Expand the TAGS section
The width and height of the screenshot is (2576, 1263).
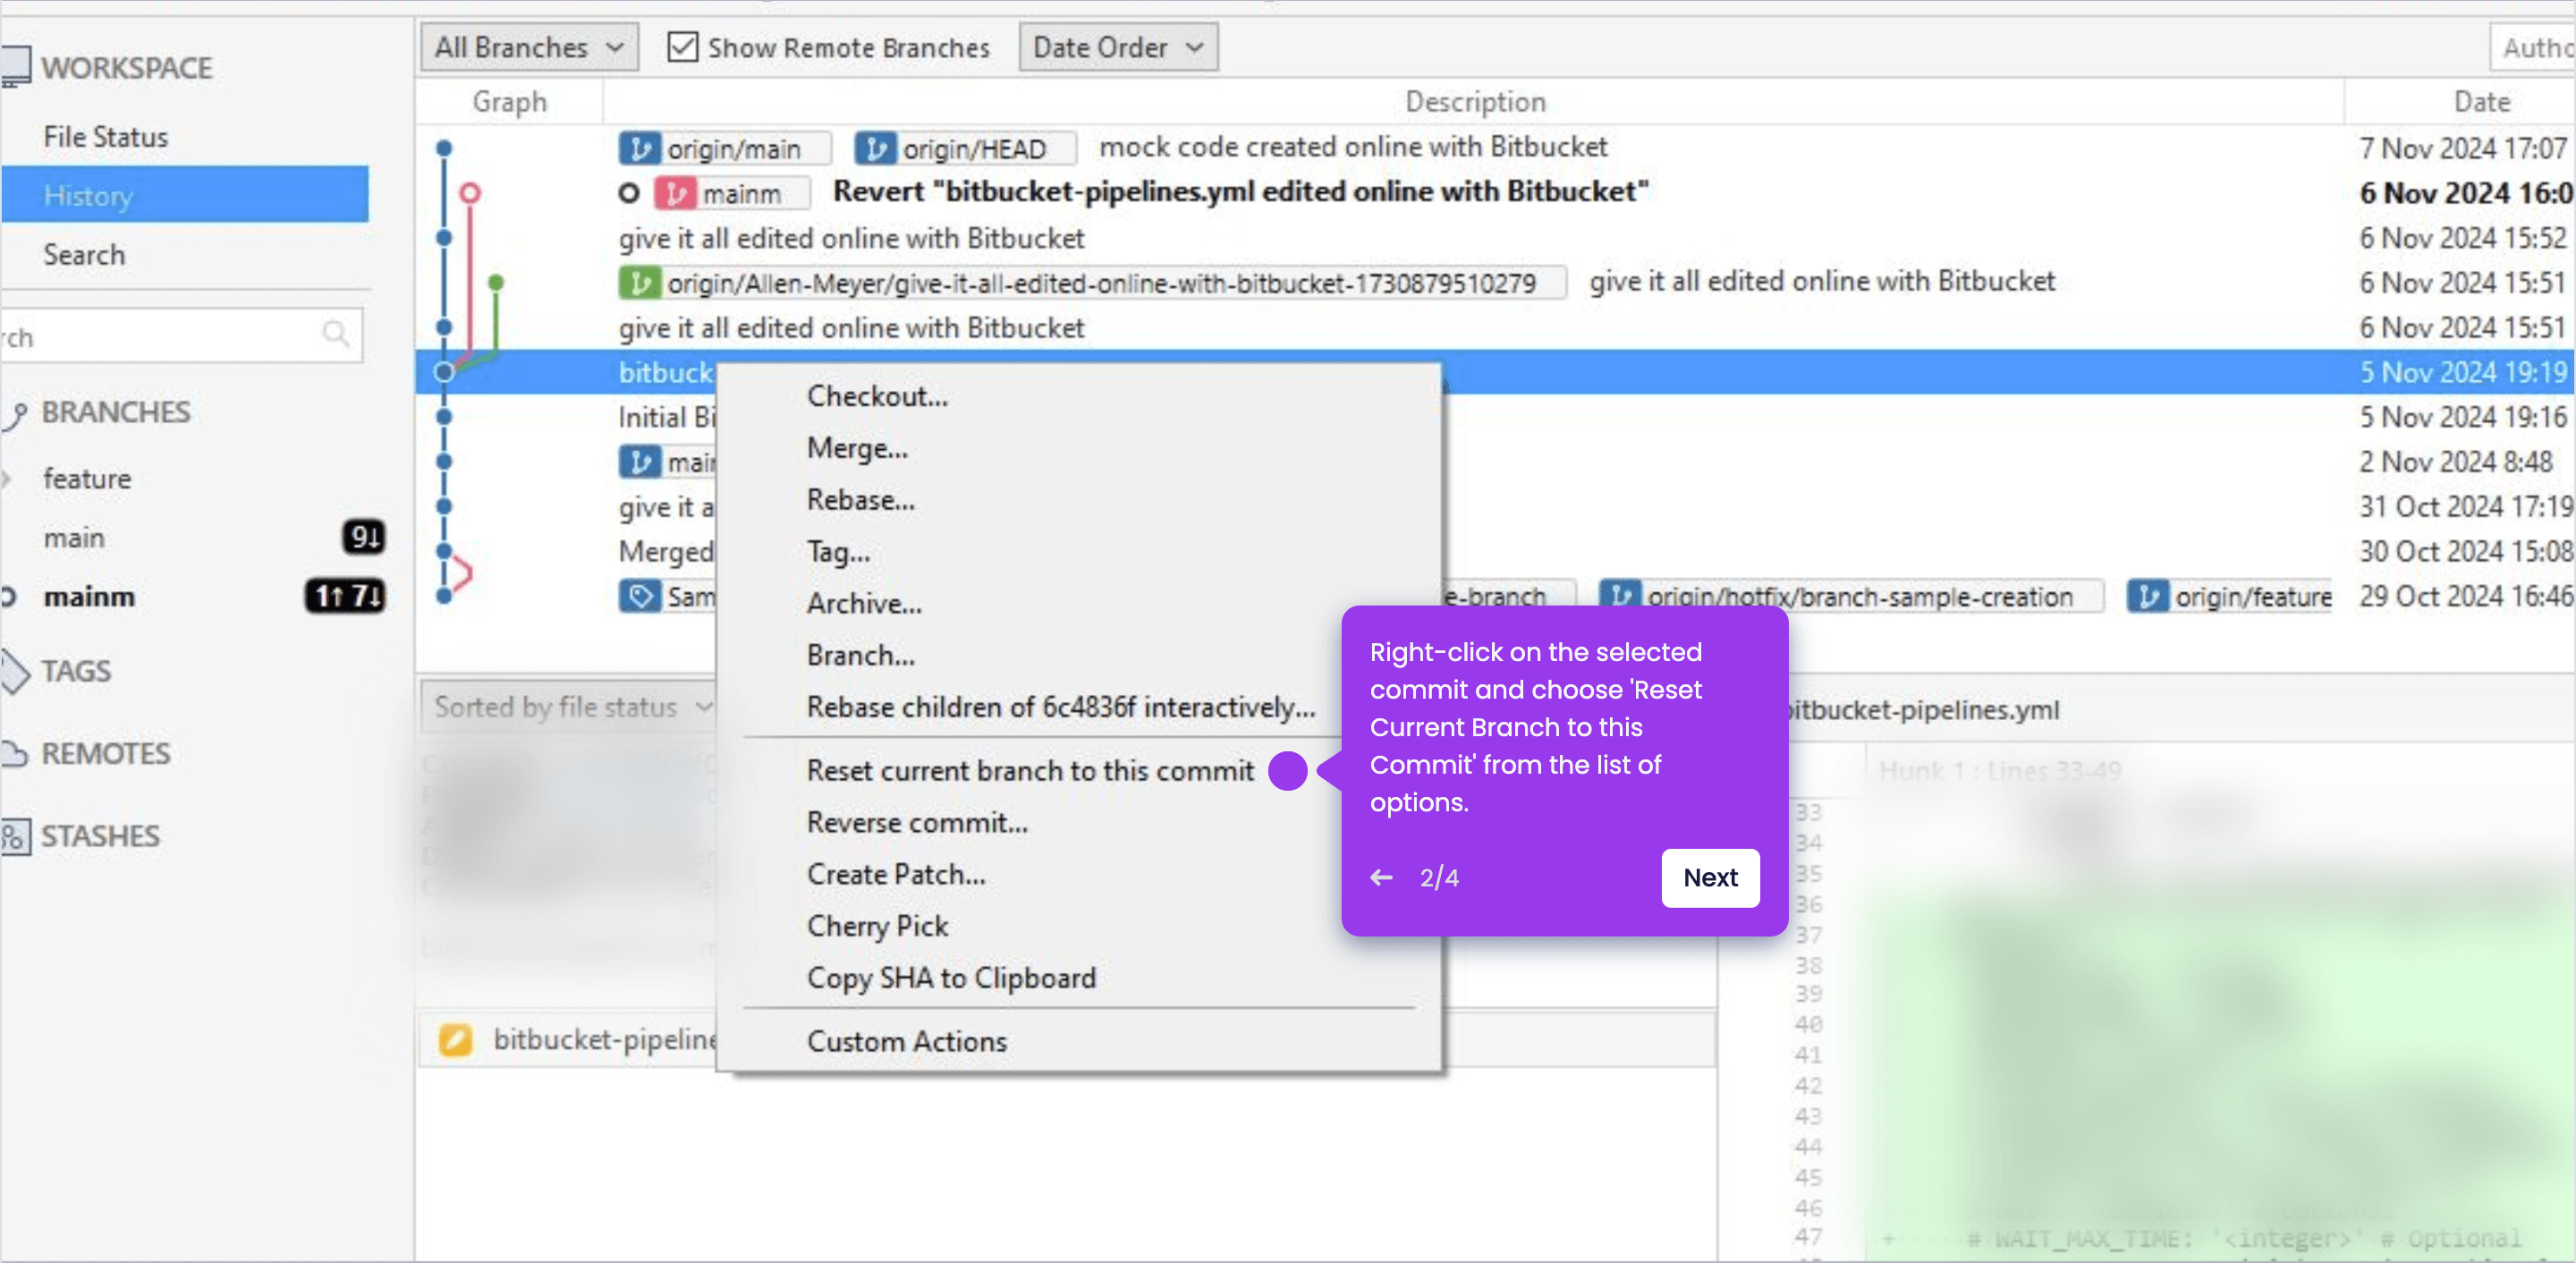pyautogui.click(x=75, y=671)
